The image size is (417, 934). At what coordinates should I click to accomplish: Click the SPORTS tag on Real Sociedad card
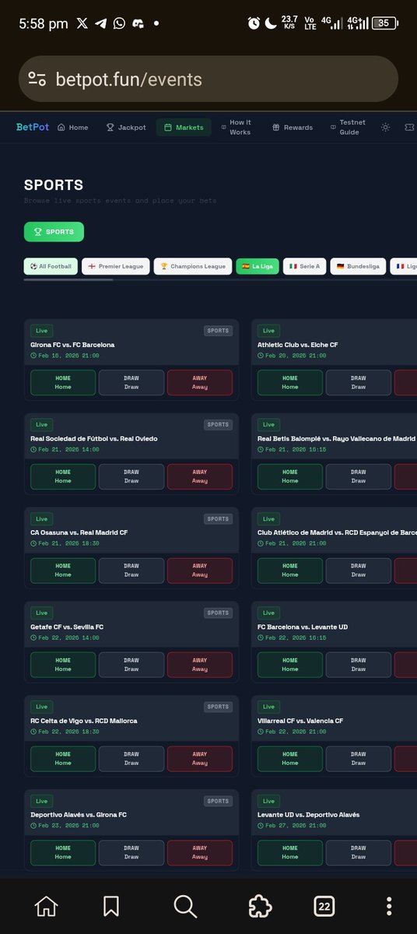click(x=218, y=425)
